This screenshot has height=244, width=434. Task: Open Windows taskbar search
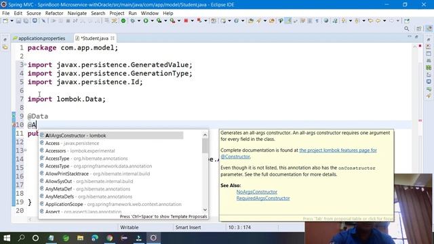point(21,238)
